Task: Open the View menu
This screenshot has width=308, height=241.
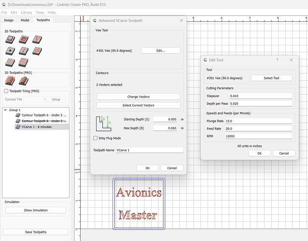Action: tap(40, 13)
